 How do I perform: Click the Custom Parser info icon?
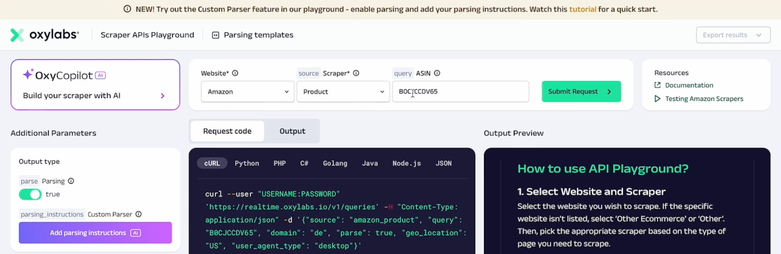pyautogui.click(x=138, y=214)
